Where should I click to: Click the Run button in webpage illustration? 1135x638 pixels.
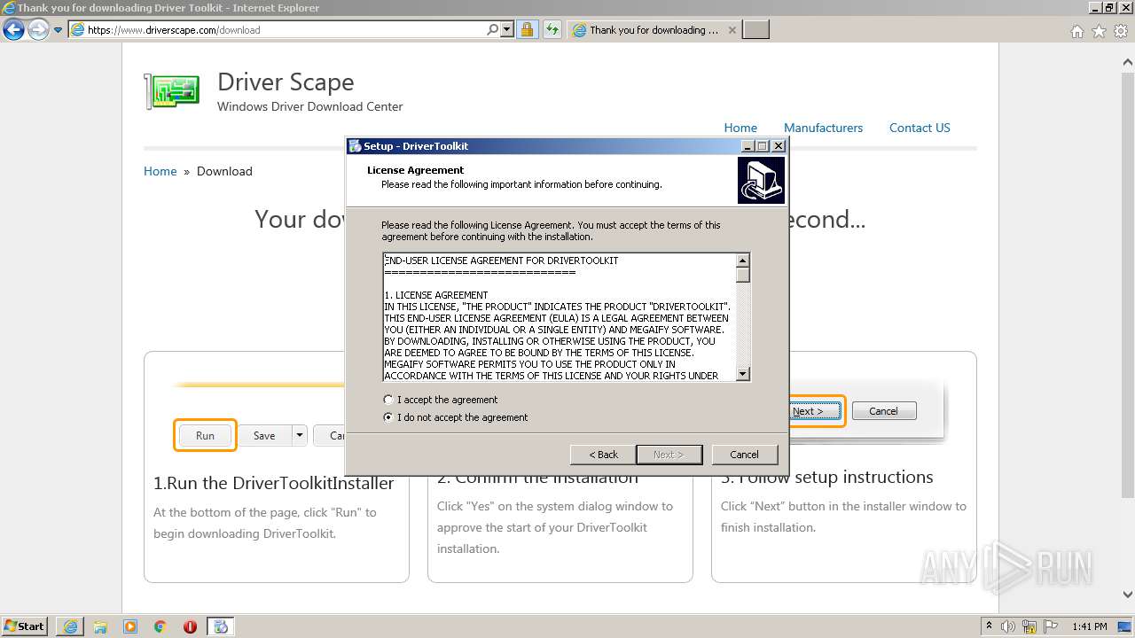coord(205,435)
